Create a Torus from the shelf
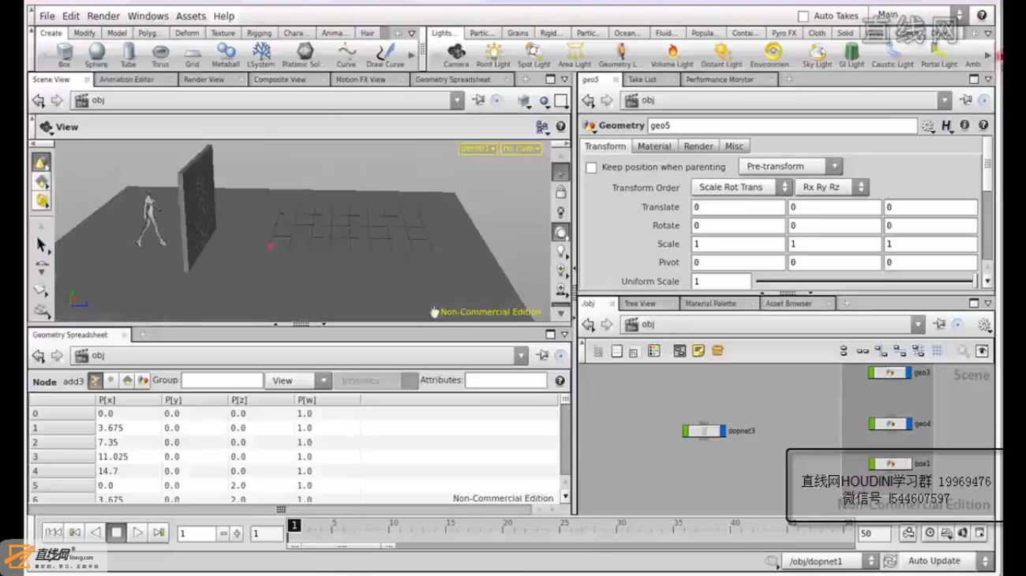This screenshot has width=1026, height=576. 160,55
